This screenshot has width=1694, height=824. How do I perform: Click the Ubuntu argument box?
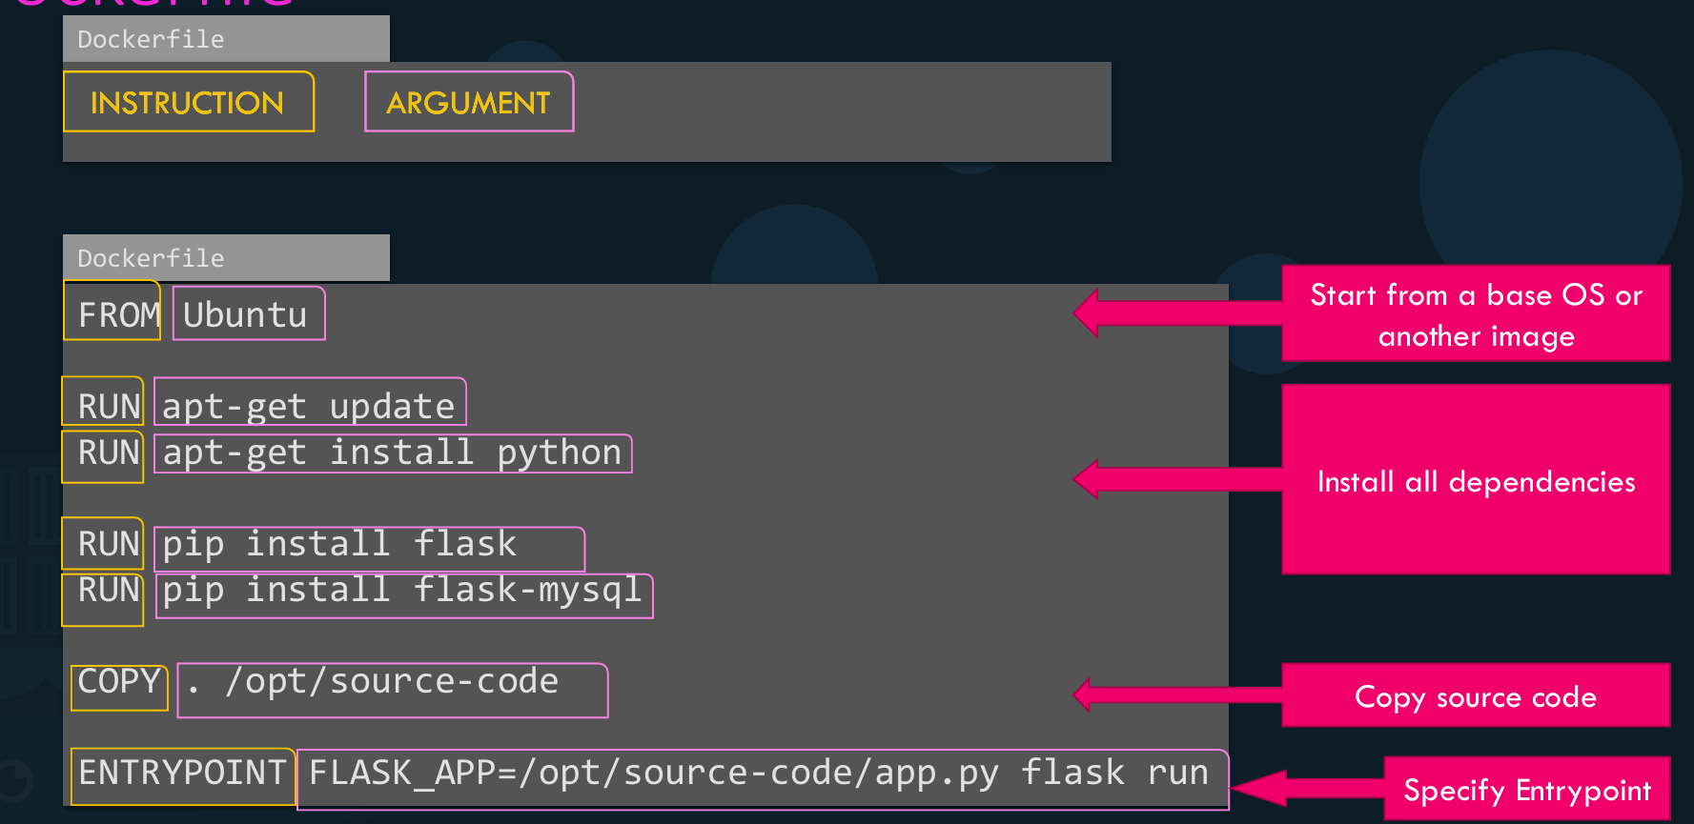[248, 313]
